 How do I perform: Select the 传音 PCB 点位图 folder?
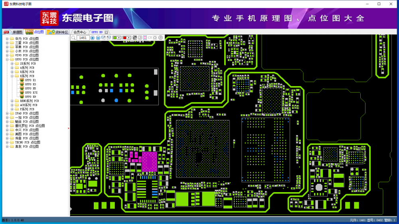[x=27, y=138]
